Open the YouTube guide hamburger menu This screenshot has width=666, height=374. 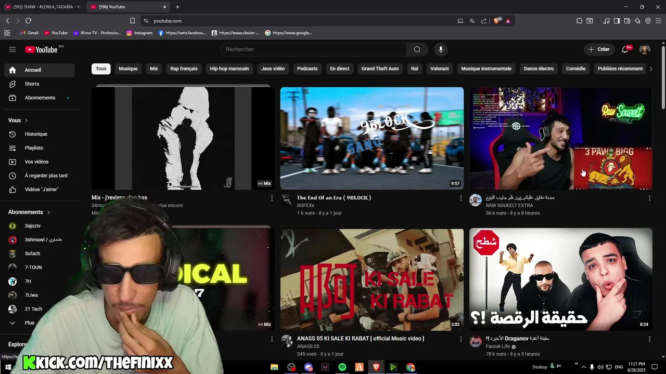click(x=12, y=49)
